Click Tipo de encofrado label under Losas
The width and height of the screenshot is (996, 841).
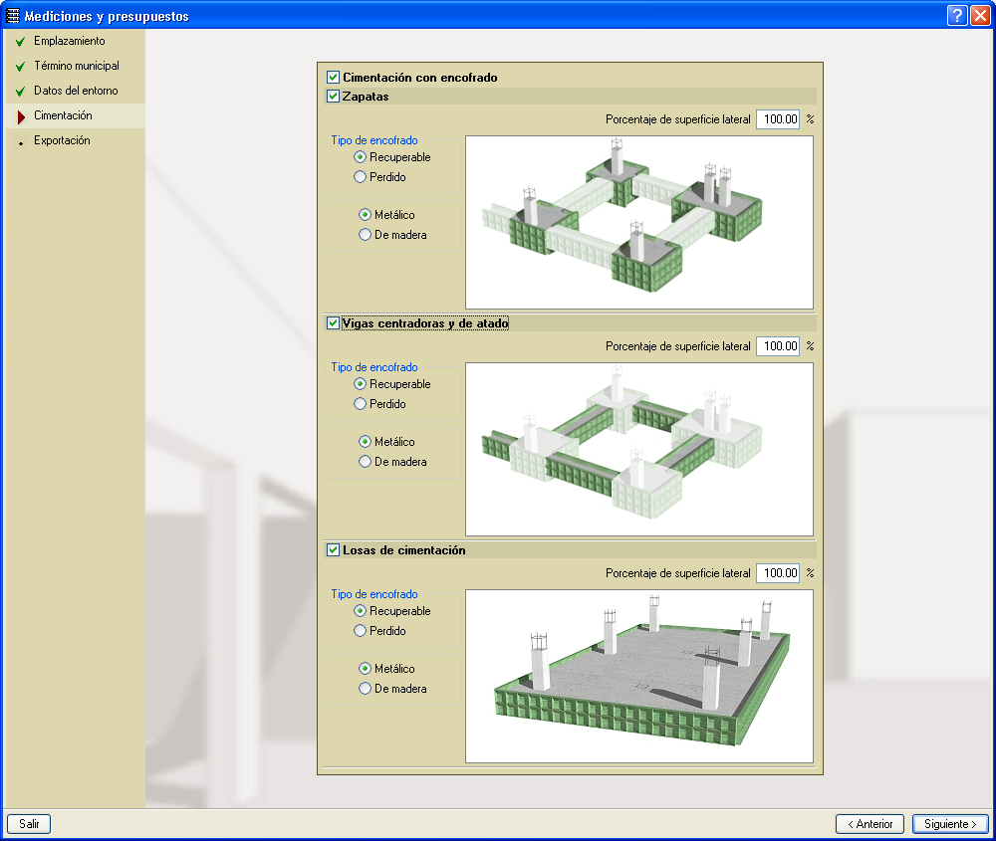point(374,594)
